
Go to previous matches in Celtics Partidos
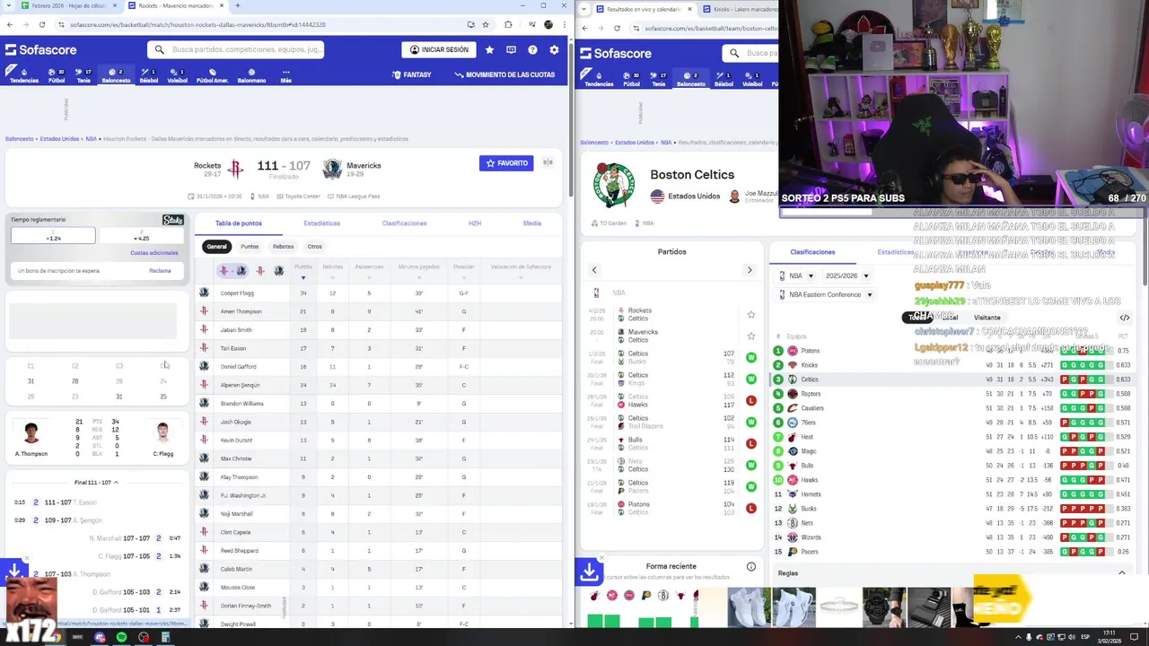pos(593,270)
